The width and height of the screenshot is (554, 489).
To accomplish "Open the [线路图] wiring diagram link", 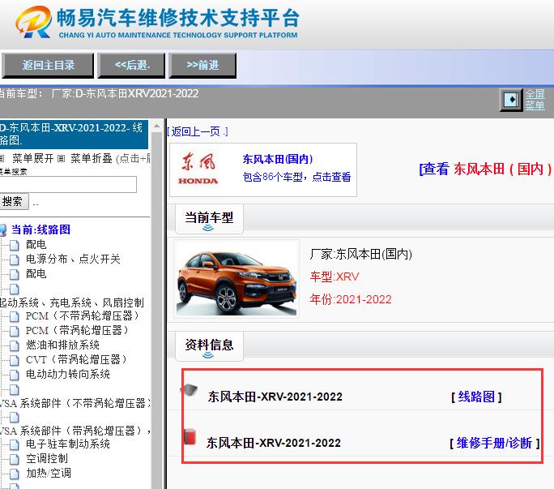I will [x=476, y=397].
